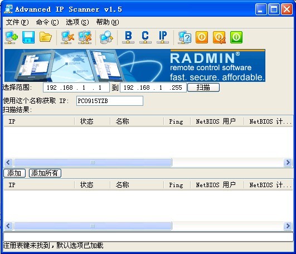Click the 添加所有 button
The width and height of the screenshot is (296, 254).
click(45, 173)
